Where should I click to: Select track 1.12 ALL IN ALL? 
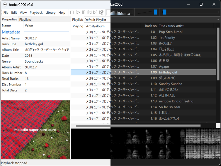[143, 96]
